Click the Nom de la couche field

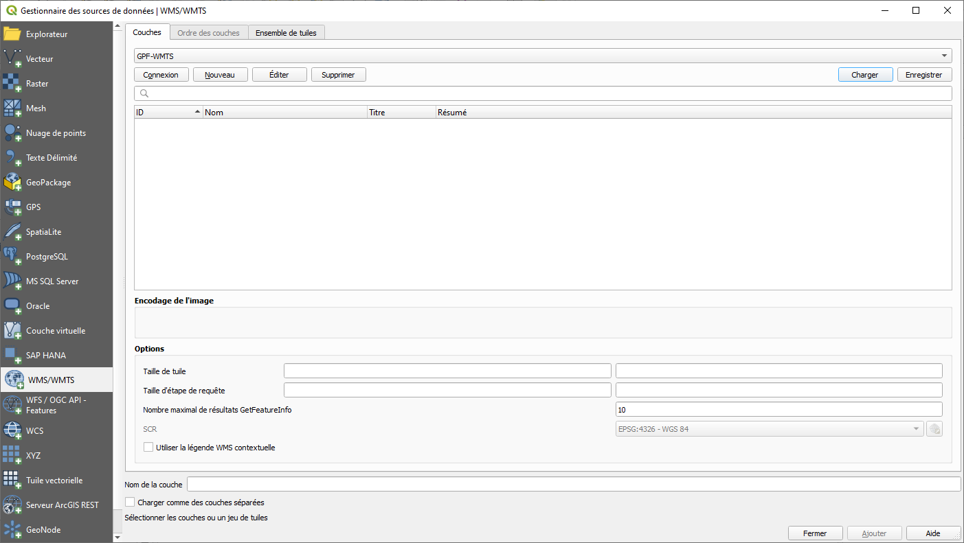573,485
